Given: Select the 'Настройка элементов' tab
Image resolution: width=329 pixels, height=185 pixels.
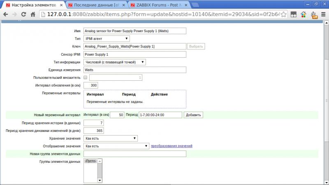Looking at the screenshot, I should (34, 5).
